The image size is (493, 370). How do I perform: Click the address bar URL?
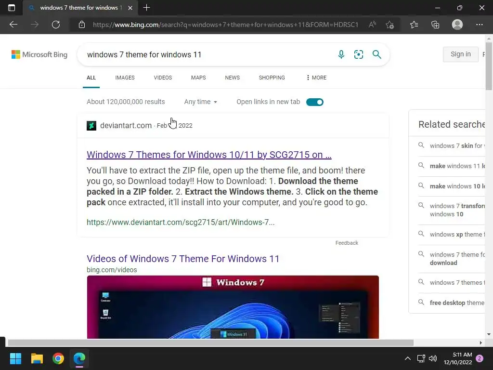[225, 25]
